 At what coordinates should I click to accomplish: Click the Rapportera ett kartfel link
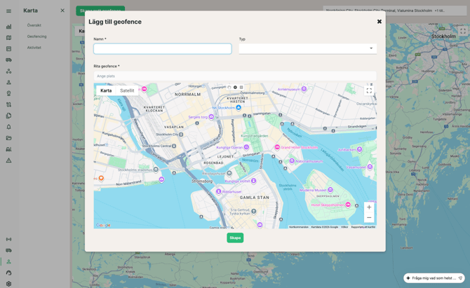pyautogui.click(x=363, y=227)
